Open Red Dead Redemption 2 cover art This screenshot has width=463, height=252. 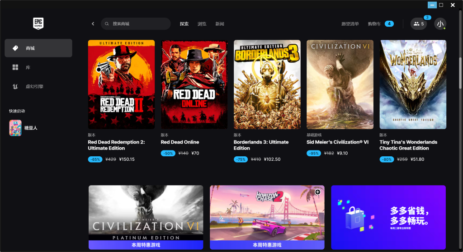[x=121, y=84]
